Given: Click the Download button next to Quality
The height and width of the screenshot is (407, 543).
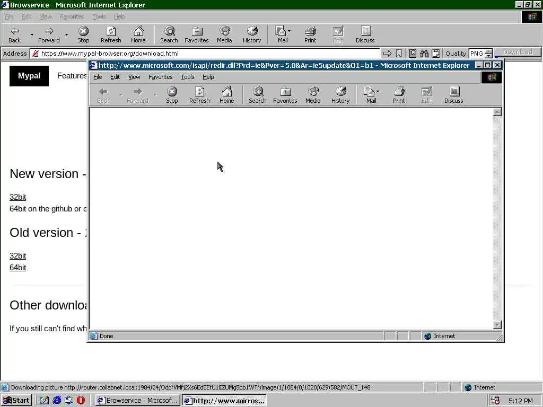Looking at the screenshot, I should click(x=518, y=52).
